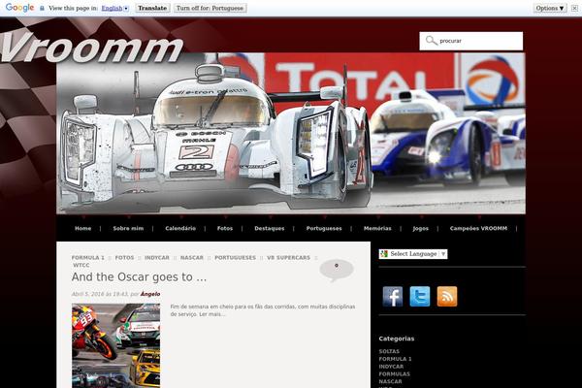The image size is (582, 388).
Task: Click the Vroomm site logo
Action: [x=91, y=47]
